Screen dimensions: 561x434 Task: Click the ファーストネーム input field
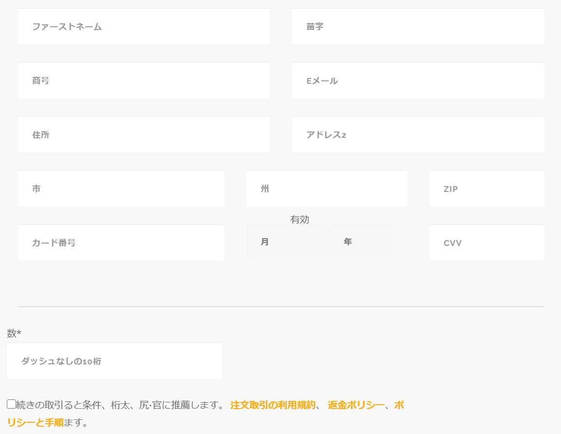click(144, 27)
